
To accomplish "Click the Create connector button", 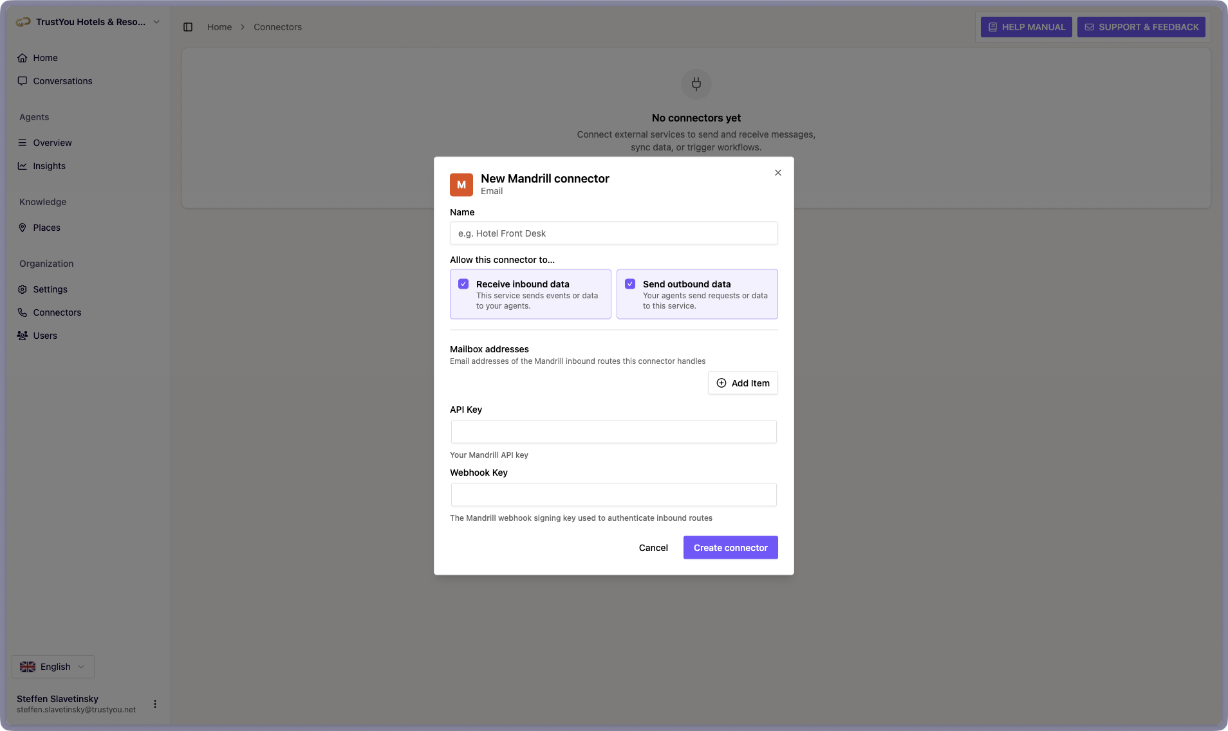I will tap(730, 548).
